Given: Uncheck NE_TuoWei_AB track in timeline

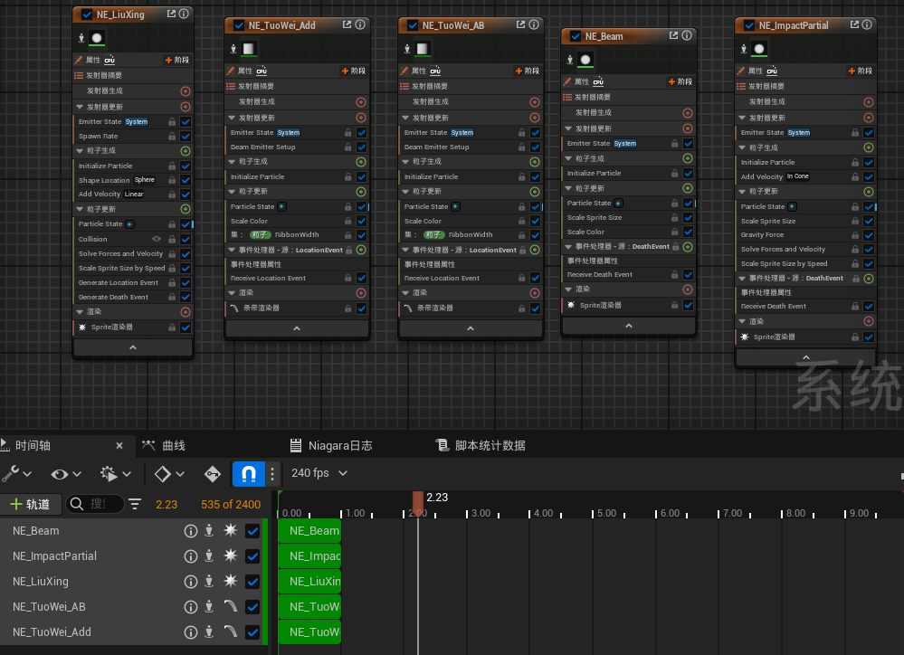Looking at the screenshot, I should point(252,606).
